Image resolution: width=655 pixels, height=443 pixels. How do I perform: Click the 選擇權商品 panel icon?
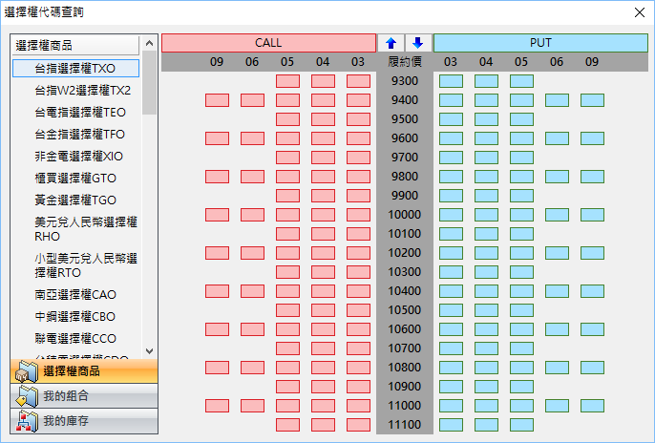click(26, 371)
